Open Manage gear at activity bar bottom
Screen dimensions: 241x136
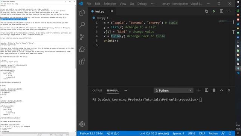[82, 124]
